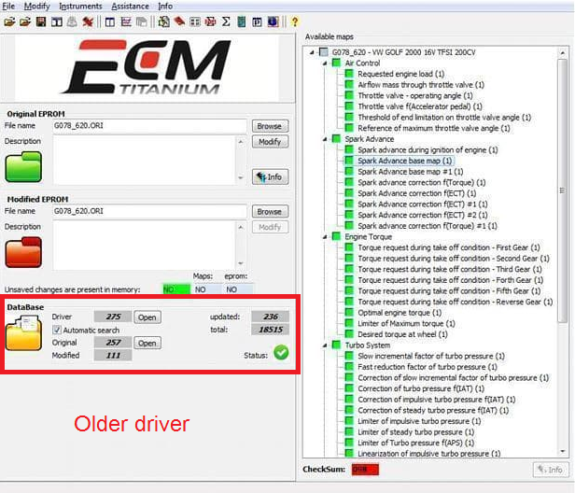Click the Sigma checksum toolbar icon

point(226,21)
